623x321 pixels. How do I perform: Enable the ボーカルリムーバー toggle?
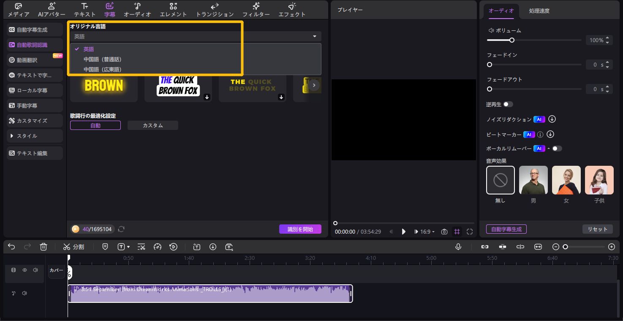click(557, 148)
